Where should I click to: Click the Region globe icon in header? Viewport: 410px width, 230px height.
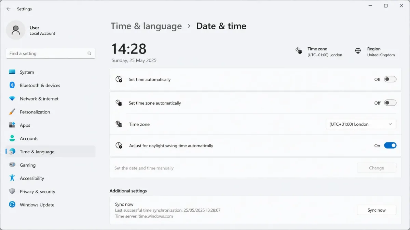[x=358, y=51]
